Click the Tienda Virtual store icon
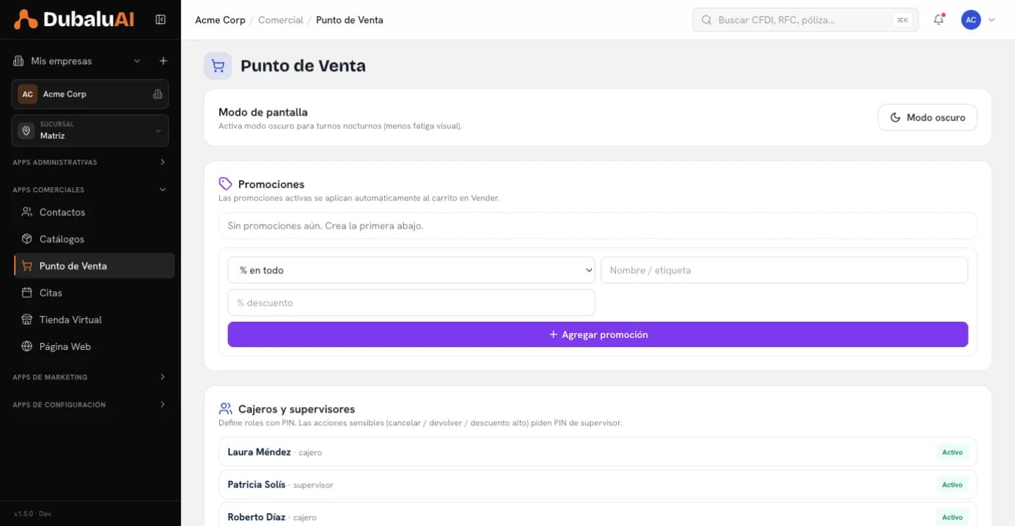 27,320
